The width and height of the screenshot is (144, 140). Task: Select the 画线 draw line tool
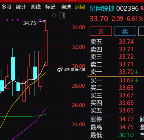click(x=36, y=7)
